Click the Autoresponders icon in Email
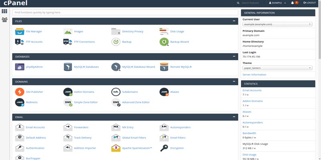The width and height of the screenshot is (321, 160). click(x=164, y=127)
